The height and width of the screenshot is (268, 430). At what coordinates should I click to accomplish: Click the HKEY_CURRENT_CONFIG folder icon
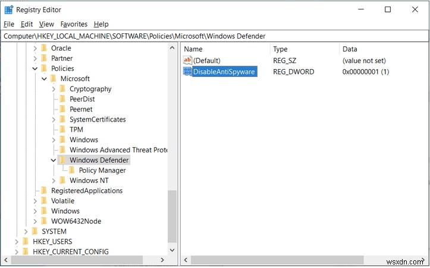click(x=26, y=251)
